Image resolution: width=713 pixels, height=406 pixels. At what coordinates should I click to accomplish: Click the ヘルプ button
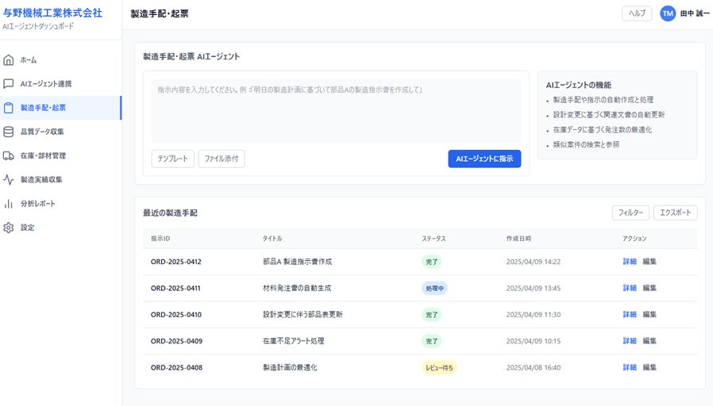tap(637, 13)
